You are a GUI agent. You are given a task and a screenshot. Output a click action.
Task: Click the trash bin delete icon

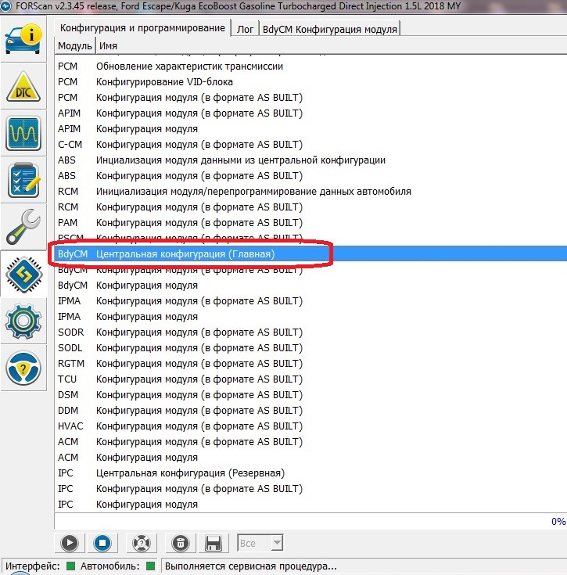tap(181, 543)
